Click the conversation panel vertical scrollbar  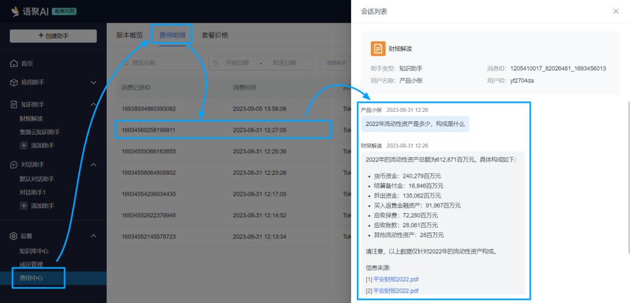tap(628, 177)
